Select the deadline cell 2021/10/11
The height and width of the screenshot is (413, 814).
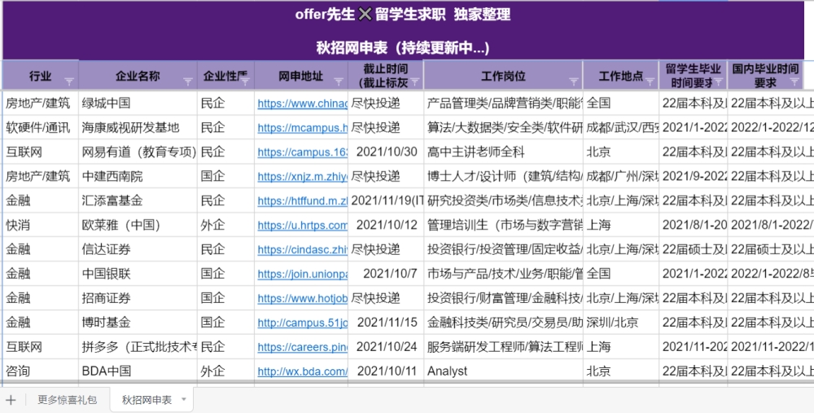click(x=386, y=371)
